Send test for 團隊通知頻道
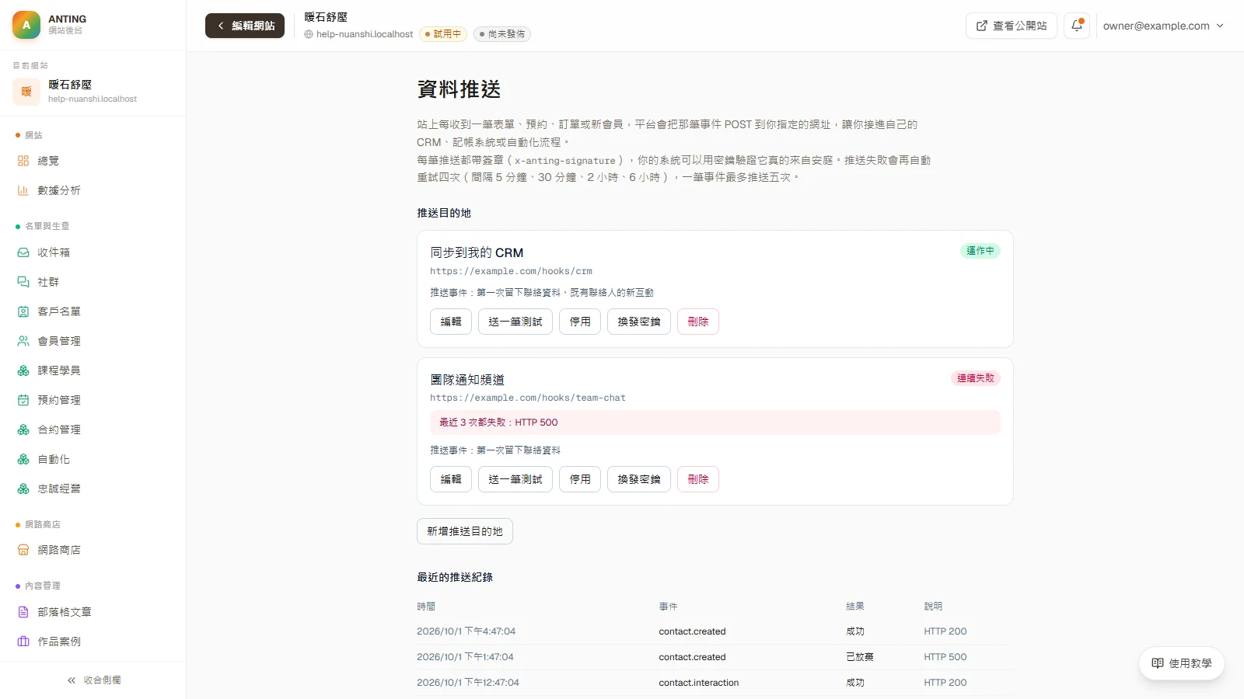 (x=515, y=479)
